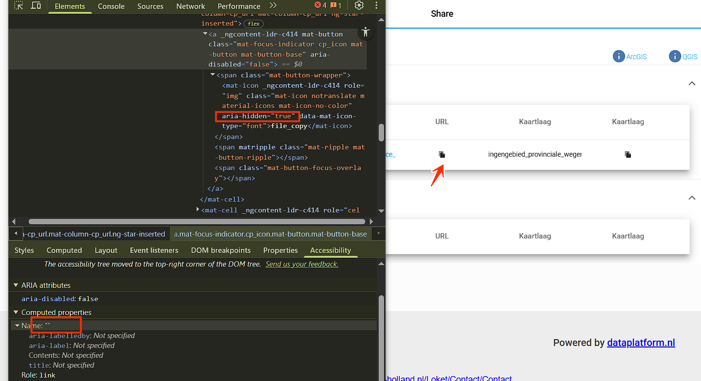Image resolution: width=701 pixels, height=381 pixels.
Task: Click the red error count badge
Action: coord(320,6)
